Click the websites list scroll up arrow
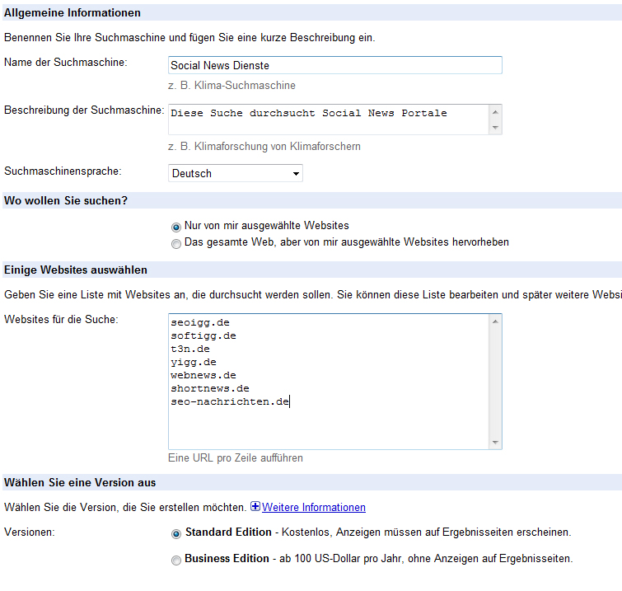622x591 pixels. [x=495, y=321]
